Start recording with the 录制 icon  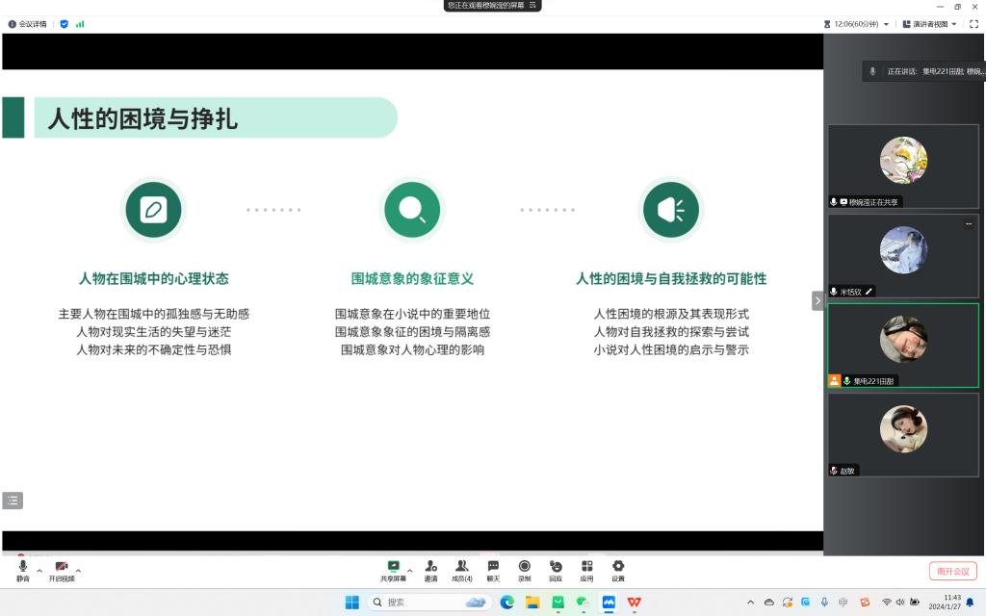524,570
